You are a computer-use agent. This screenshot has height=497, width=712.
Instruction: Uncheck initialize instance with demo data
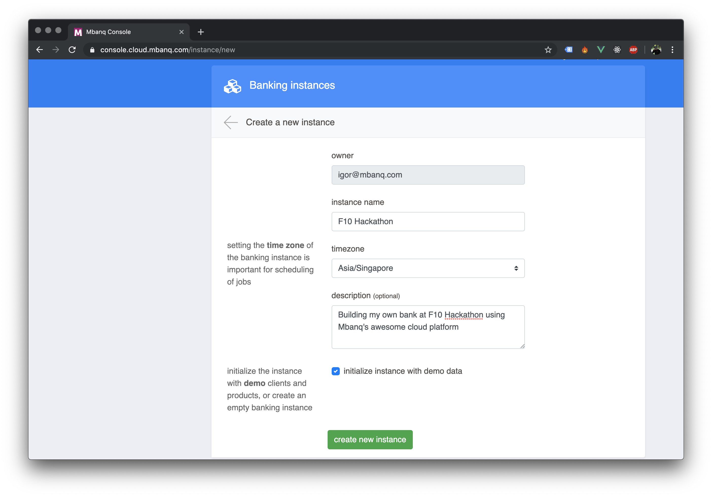[x=335, y=371]
